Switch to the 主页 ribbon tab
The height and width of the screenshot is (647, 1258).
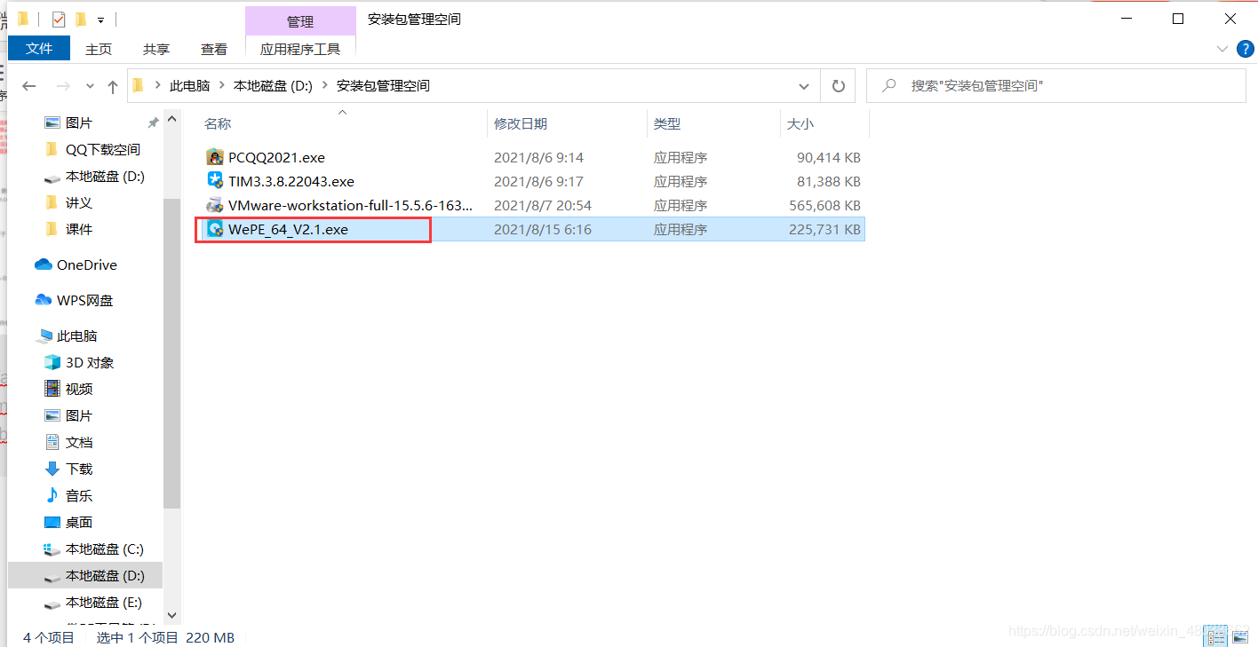(x=99, y=49)
